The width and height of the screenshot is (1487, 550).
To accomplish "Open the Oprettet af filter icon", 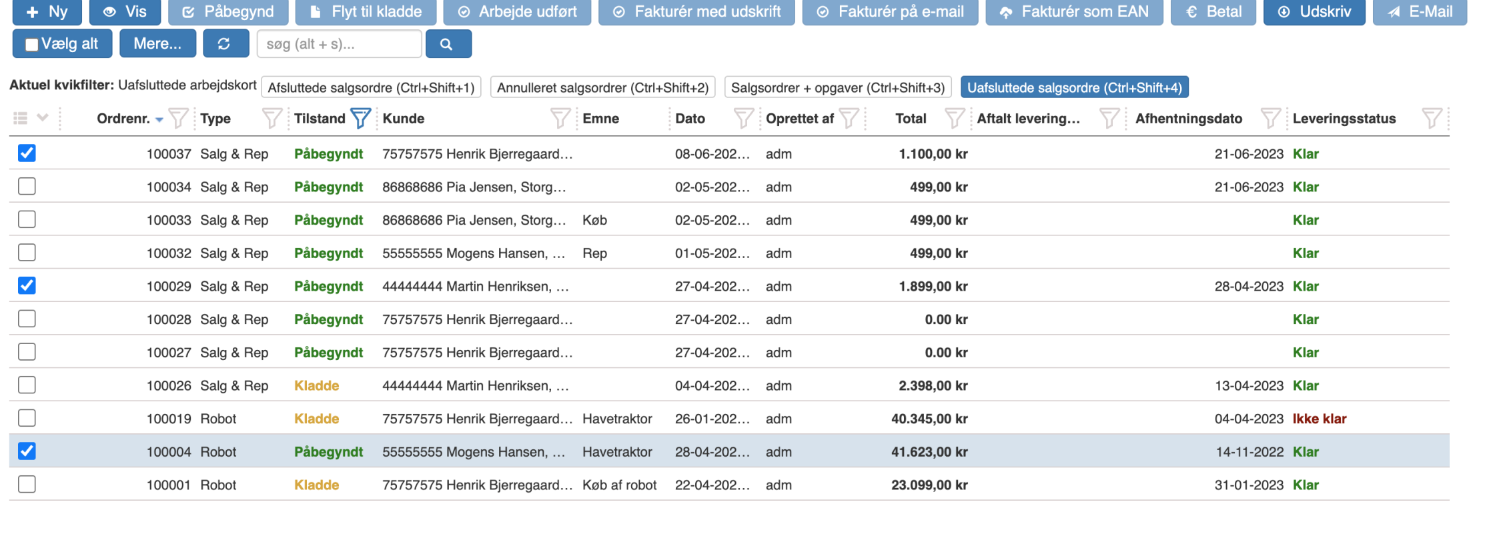I will (x=849, y=119).
